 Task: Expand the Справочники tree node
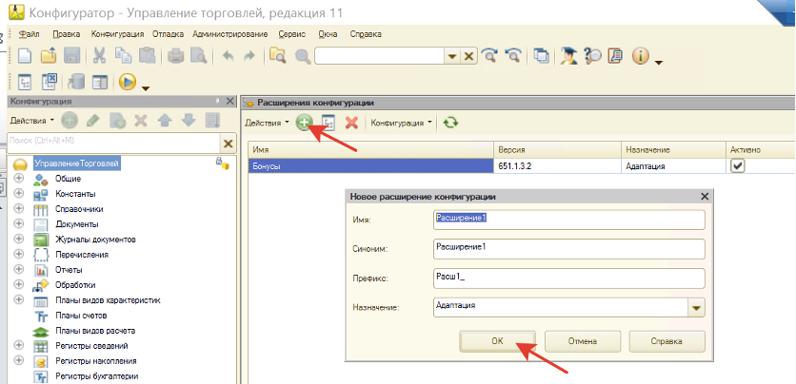(18, 209)
